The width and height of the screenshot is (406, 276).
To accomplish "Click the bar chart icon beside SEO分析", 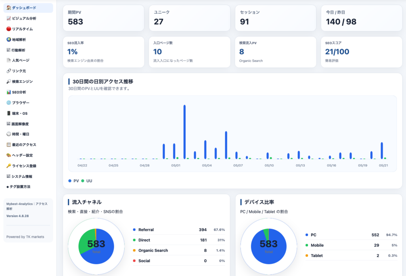I will 9,92.
